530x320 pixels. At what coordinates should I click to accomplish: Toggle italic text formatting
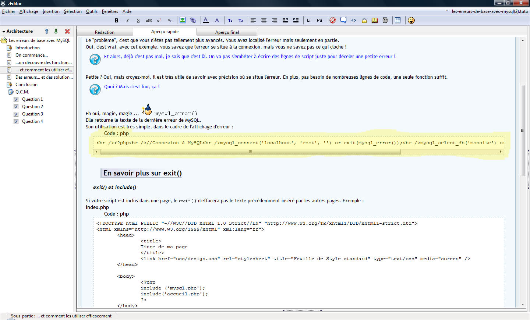(x=127, y=21)
